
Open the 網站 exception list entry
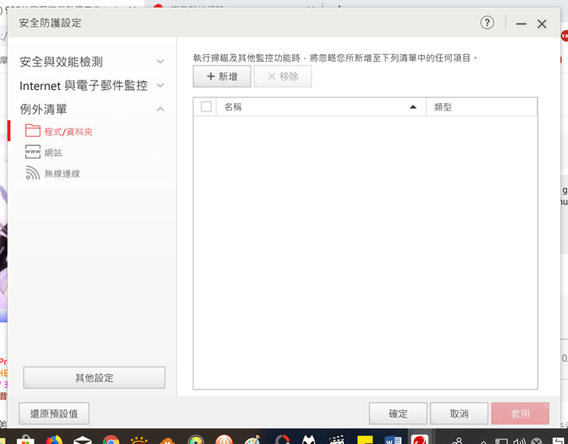(x=53, y=152)
